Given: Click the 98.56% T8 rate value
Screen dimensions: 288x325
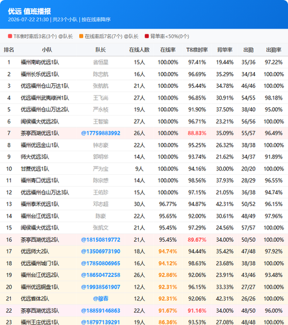Looking at the screenshot, I should coord(197,180).
